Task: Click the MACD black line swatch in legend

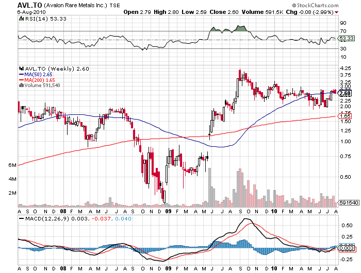Action: pyautogui.click(x=22, y=219)
